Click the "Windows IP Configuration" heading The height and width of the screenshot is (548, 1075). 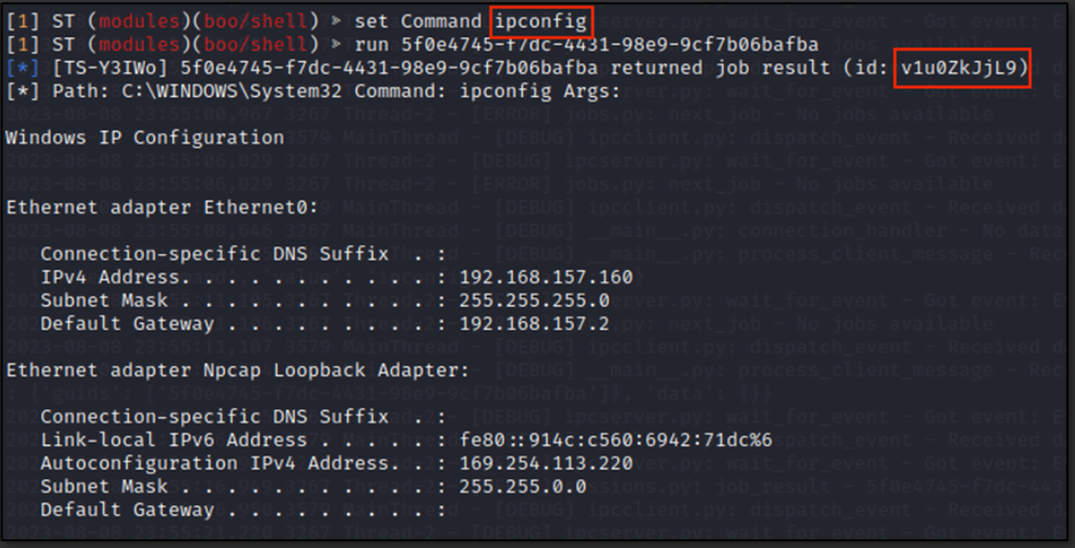[x=145, y=138]
